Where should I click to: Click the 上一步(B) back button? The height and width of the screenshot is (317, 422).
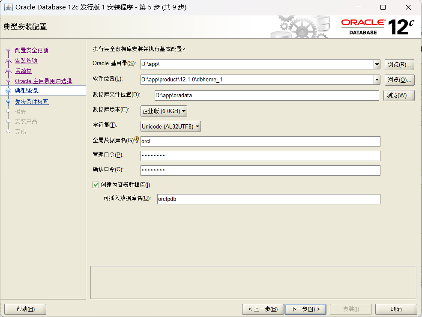(x=263, y=309)
